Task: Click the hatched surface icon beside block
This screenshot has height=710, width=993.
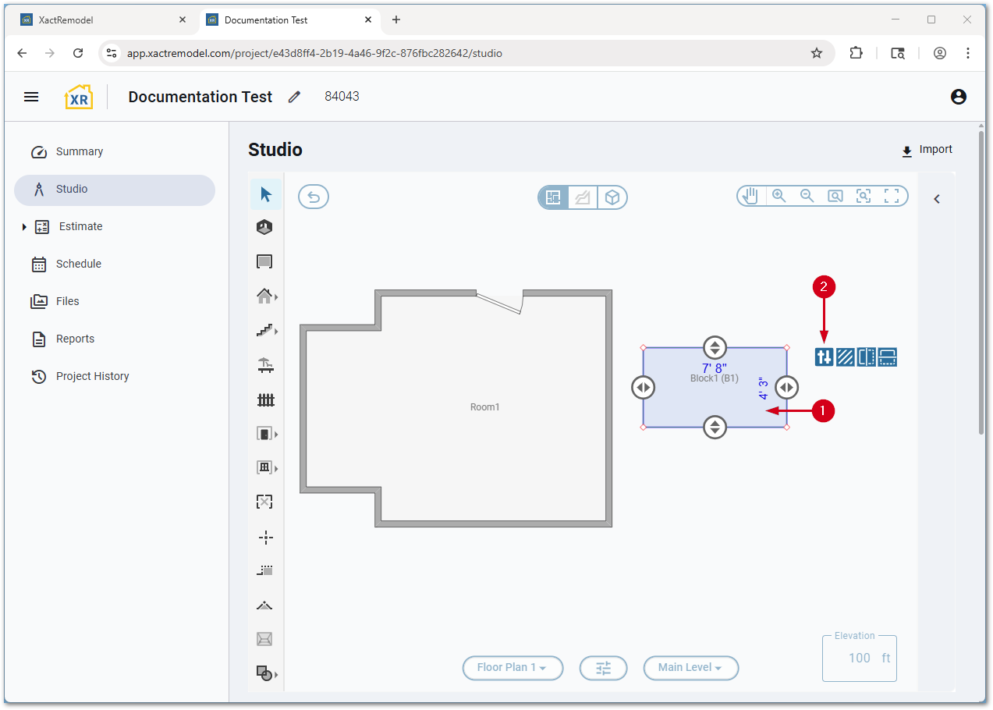Action: pos(846,357)
